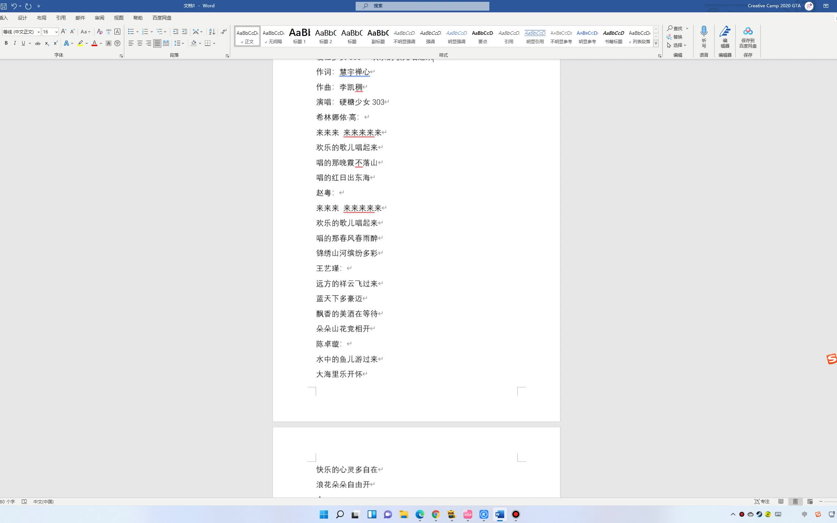Expand the styles gallery

[656, 44]
